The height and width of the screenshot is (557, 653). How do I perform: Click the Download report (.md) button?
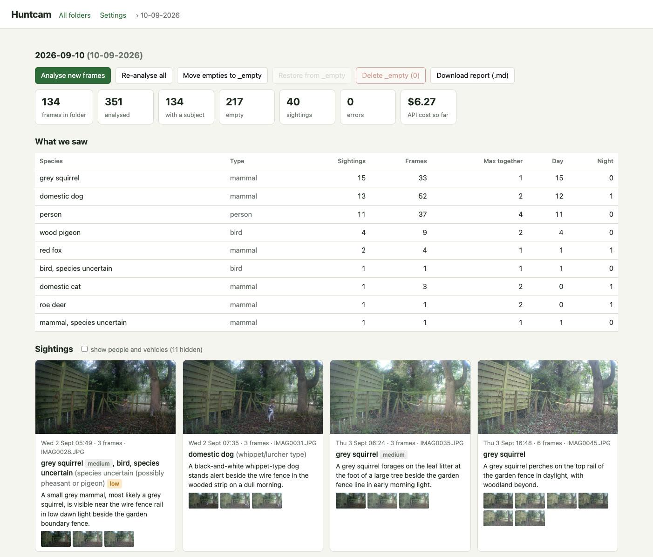click(472, 76)
